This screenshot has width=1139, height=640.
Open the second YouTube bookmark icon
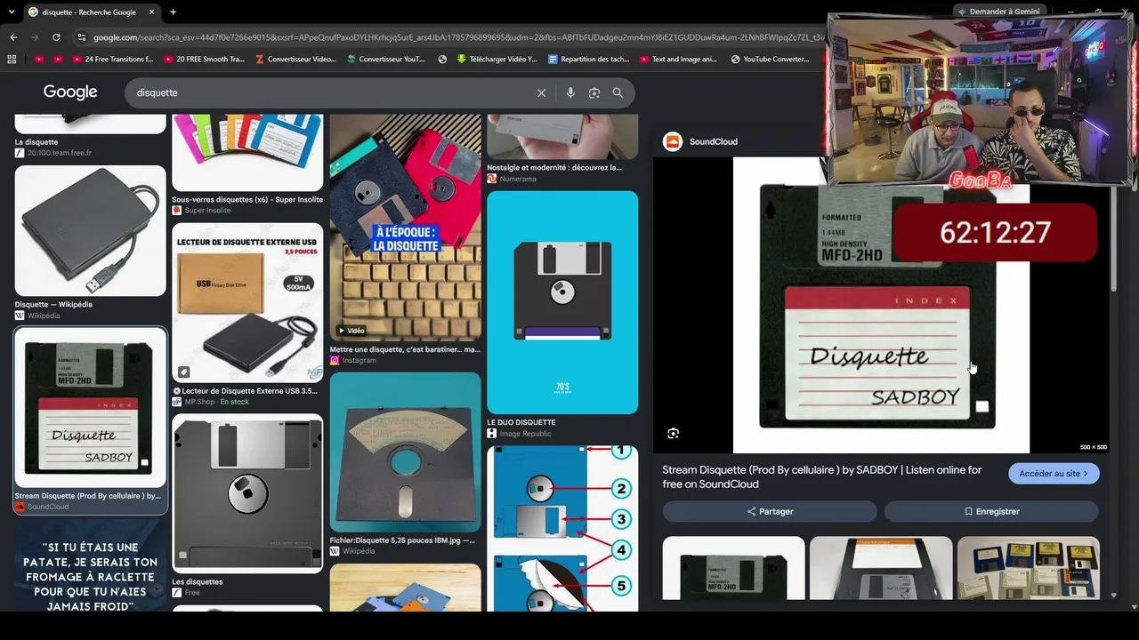click(58, 60)
